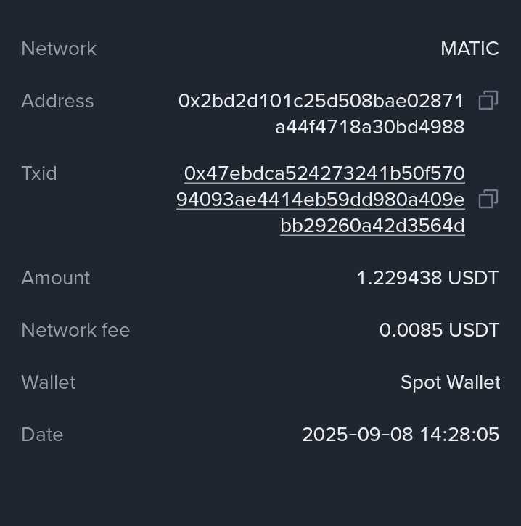The image size is (521, 526).
Task: Click the Wallet label
Action: (49, 382)
